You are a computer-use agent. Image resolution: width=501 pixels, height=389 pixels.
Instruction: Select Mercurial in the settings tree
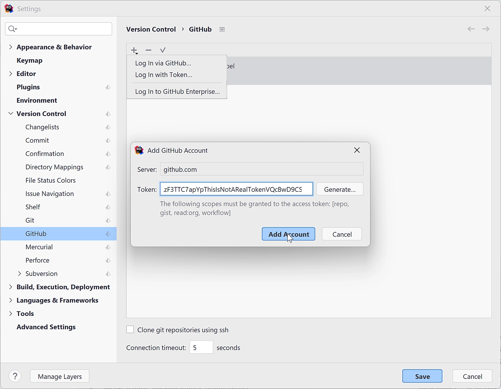tap(39, 247)
